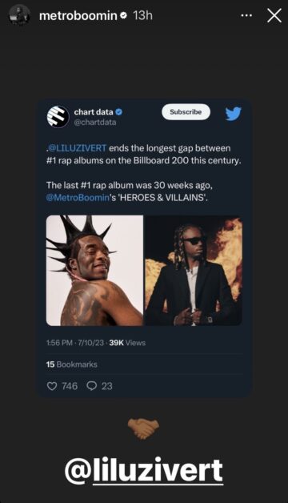Tap the @chartdata handle

pos(95,123)
